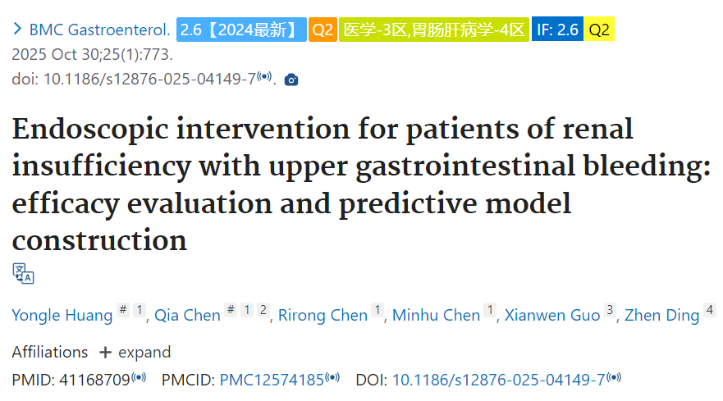Click the blue 2.6【2024最新】 badge
Image resolution: width=723 pixels, height=401 pixels.
tap(241, 30)
